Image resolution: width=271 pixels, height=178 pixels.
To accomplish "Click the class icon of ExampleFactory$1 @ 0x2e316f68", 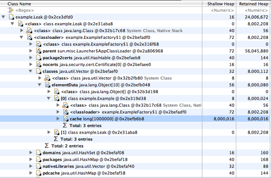I will (x=38, y=44).
